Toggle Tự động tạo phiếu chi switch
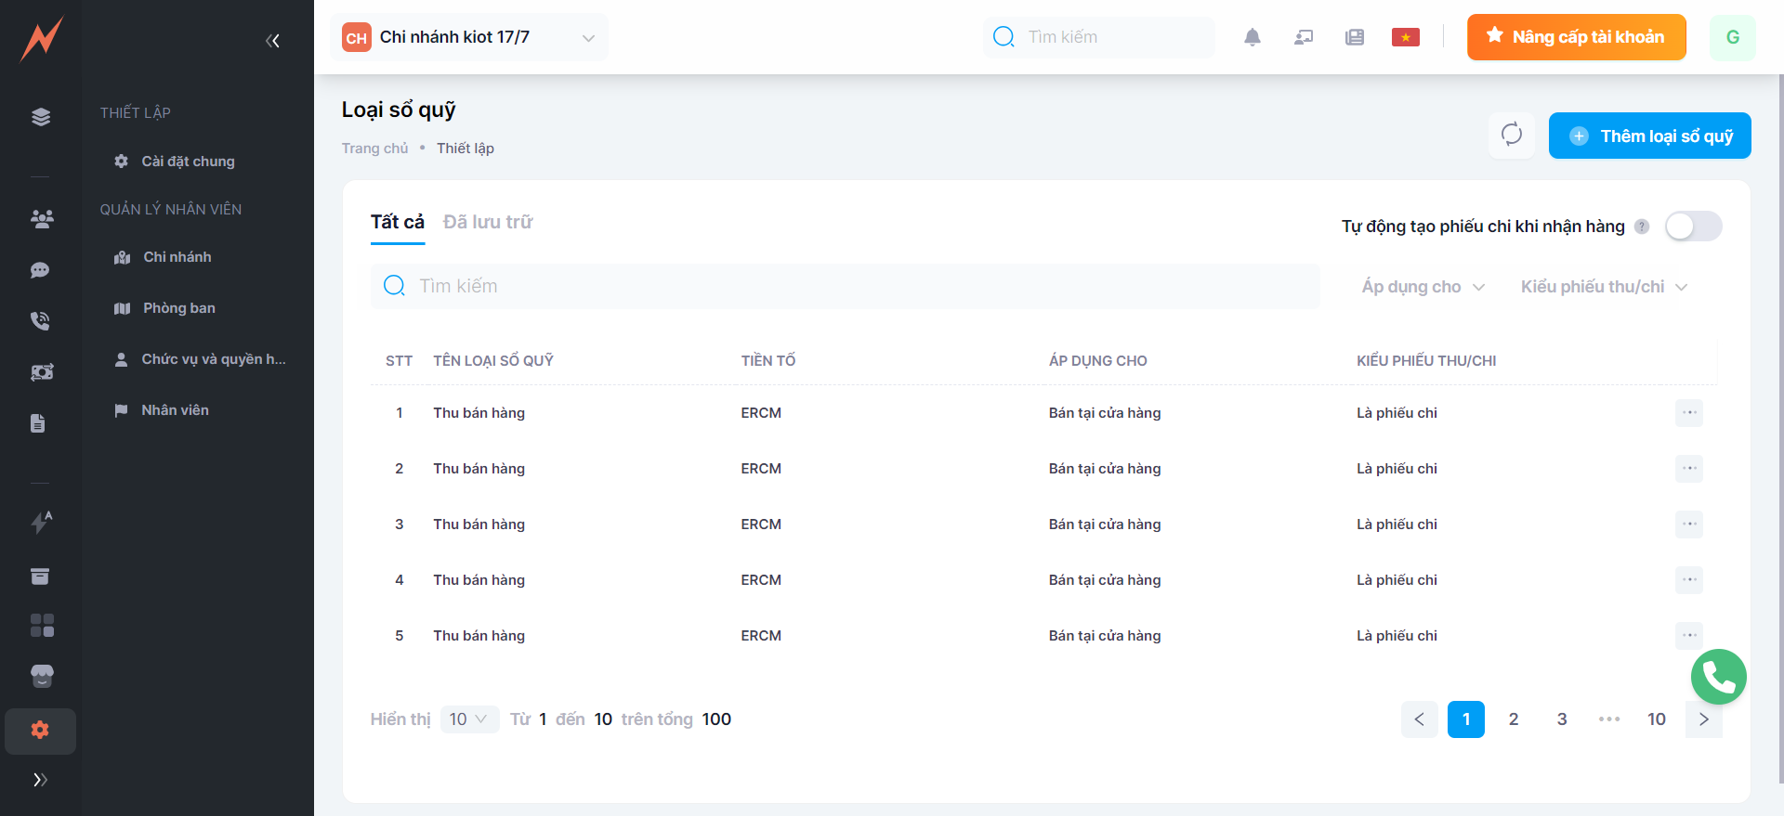This screenshot has width=1784, height=816. click(1692, 227)
